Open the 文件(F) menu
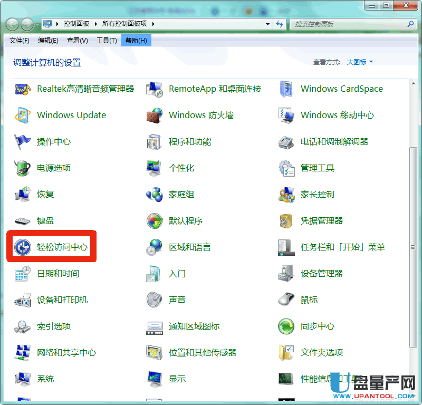Screen dimensions: 422x405 point(20,41)
